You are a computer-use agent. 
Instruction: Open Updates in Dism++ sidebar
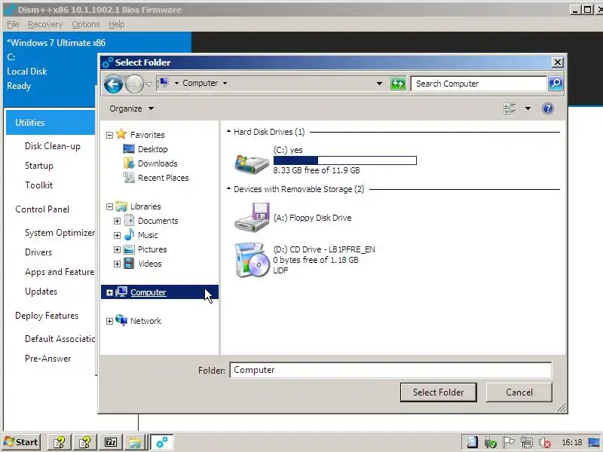pyautogui.click(x=41, y=292)
